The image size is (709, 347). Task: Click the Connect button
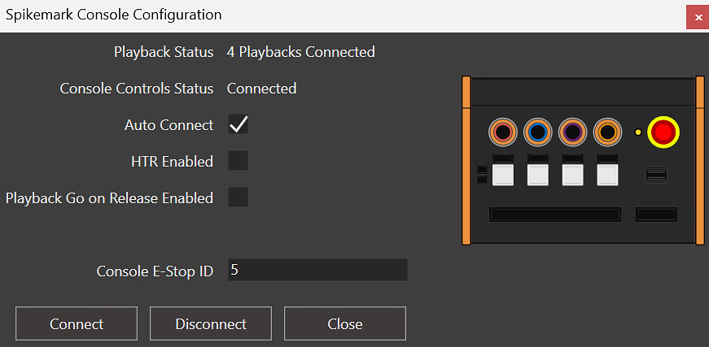tap(77, 323)
